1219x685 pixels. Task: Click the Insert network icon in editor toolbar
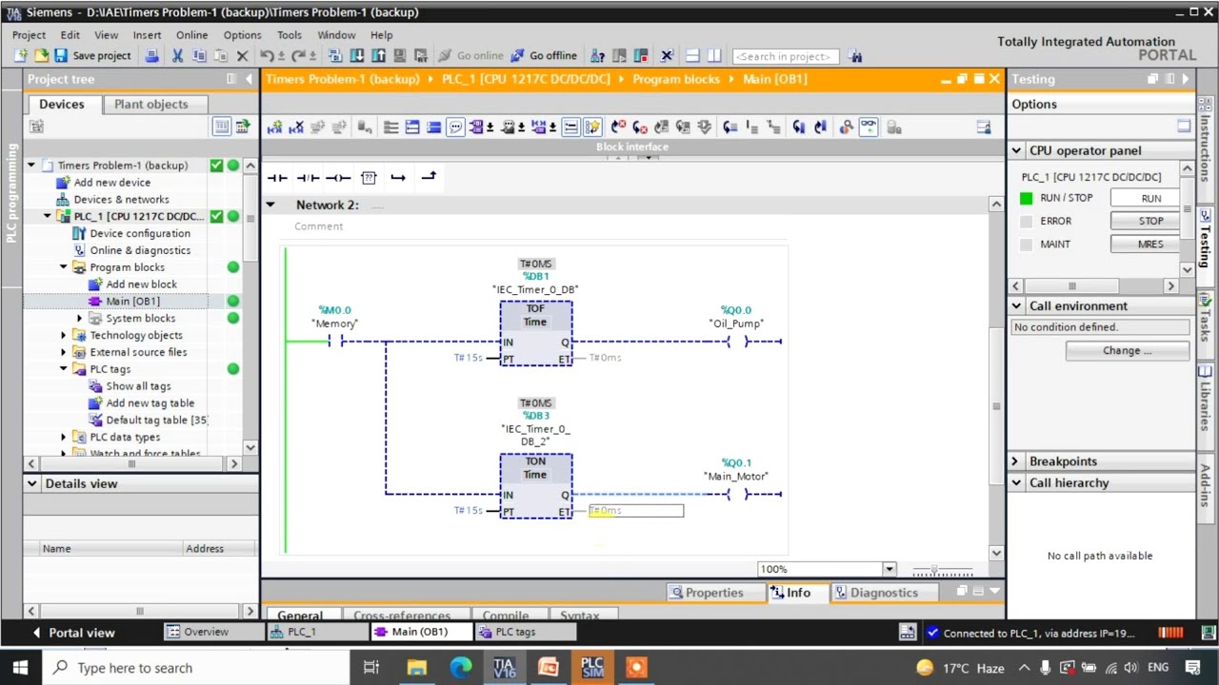point(274,127)
